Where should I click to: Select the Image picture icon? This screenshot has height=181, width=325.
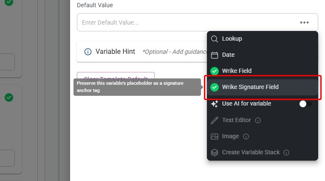215,136
